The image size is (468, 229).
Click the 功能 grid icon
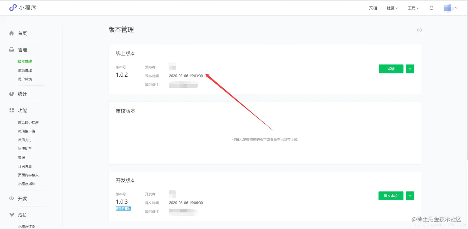[x=11, y=110]
